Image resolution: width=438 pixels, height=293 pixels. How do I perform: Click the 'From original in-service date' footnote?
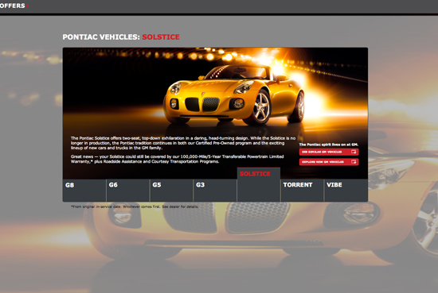[x=135, y=206]
